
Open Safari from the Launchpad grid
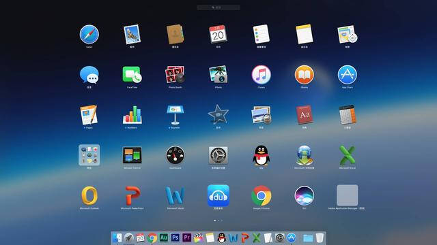[x=89, y=35]
